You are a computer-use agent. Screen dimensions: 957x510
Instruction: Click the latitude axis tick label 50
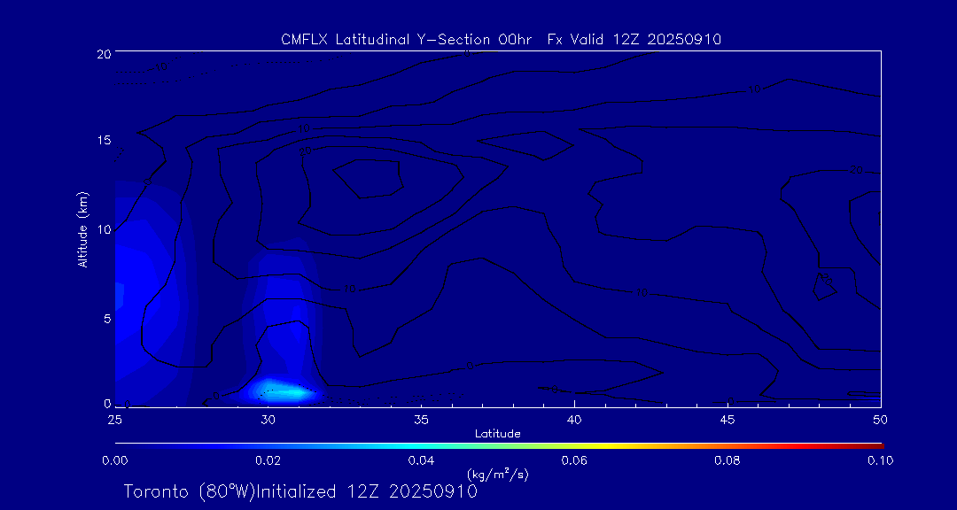pyautogui.click(x=881, y=420)
